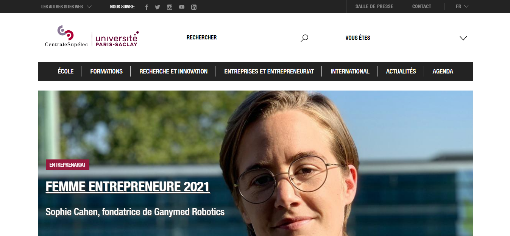
Task: Open the Salle de Presse link
Action: pyautogui.click(x=374, y=6)
